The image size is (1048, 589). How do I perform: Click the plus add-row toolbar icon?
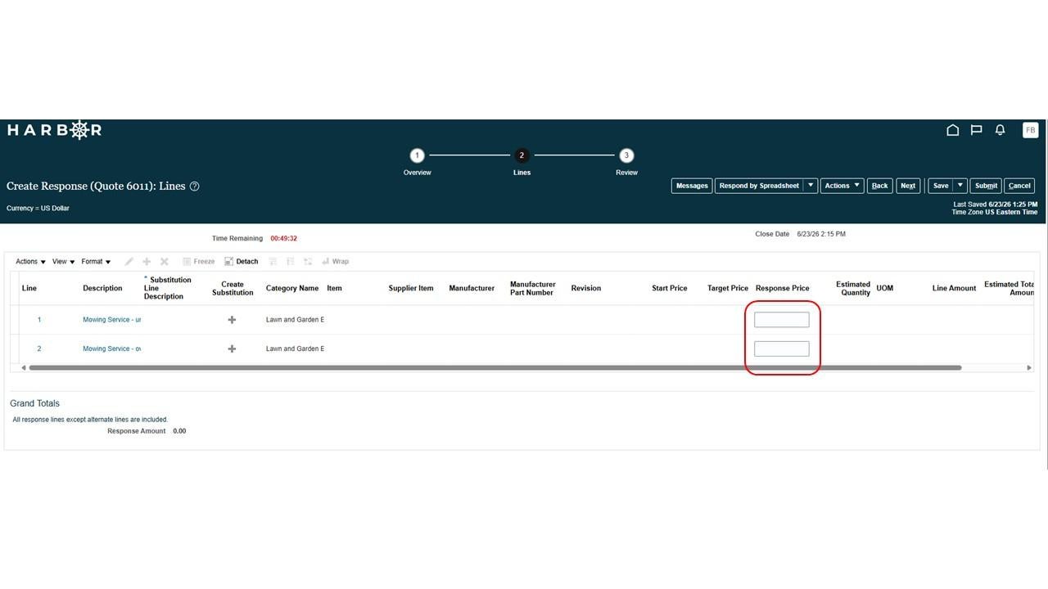147,262
